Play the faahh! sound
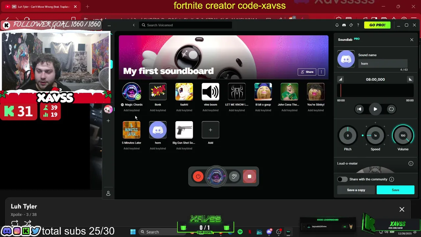The height and width of the screenshot is (237, 421). (184, 92)
